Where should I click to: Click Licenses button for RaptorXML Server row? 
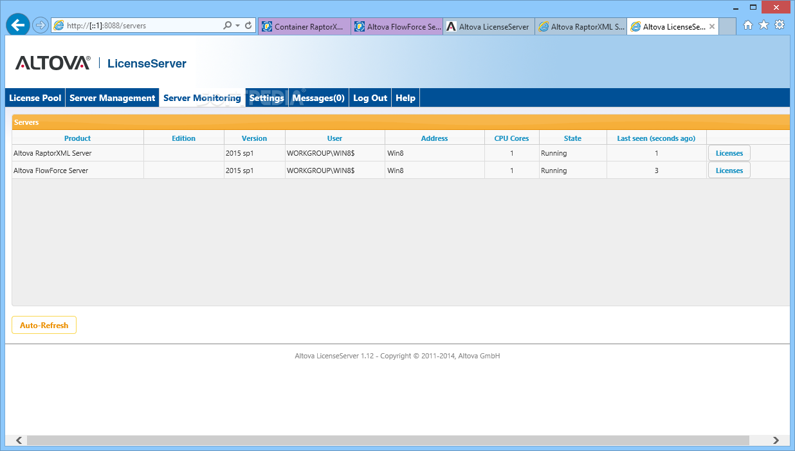729,153
